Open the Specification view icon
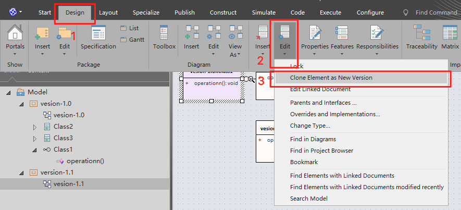The width and height of the screenshot is (461, 210). 98,33
